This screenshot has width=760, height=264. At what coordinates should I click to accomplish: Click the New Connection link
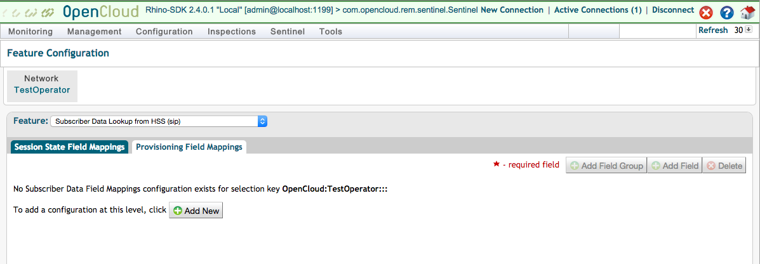tap(512, 10)
